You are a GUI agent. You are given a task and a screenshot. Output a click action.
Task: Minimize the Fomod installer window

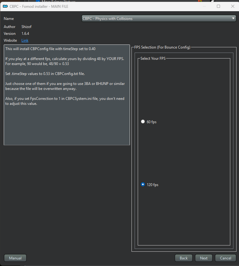[204, 6]
